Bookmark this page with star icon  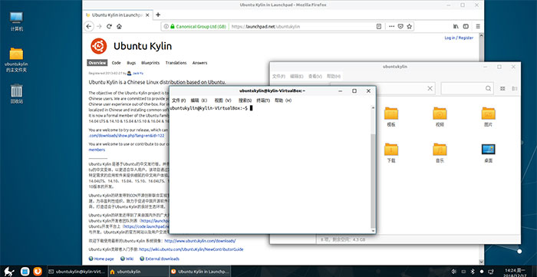coord(409,26)
